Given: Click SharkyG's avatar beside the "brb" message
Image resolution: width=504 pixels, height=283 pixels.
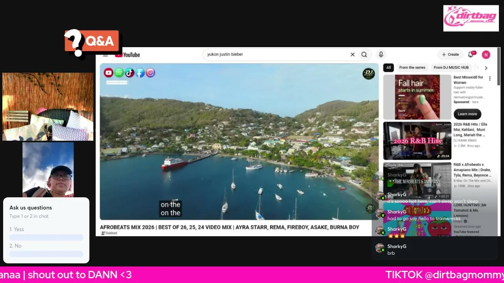Looking at the screenshot, I should click(380, 248).
